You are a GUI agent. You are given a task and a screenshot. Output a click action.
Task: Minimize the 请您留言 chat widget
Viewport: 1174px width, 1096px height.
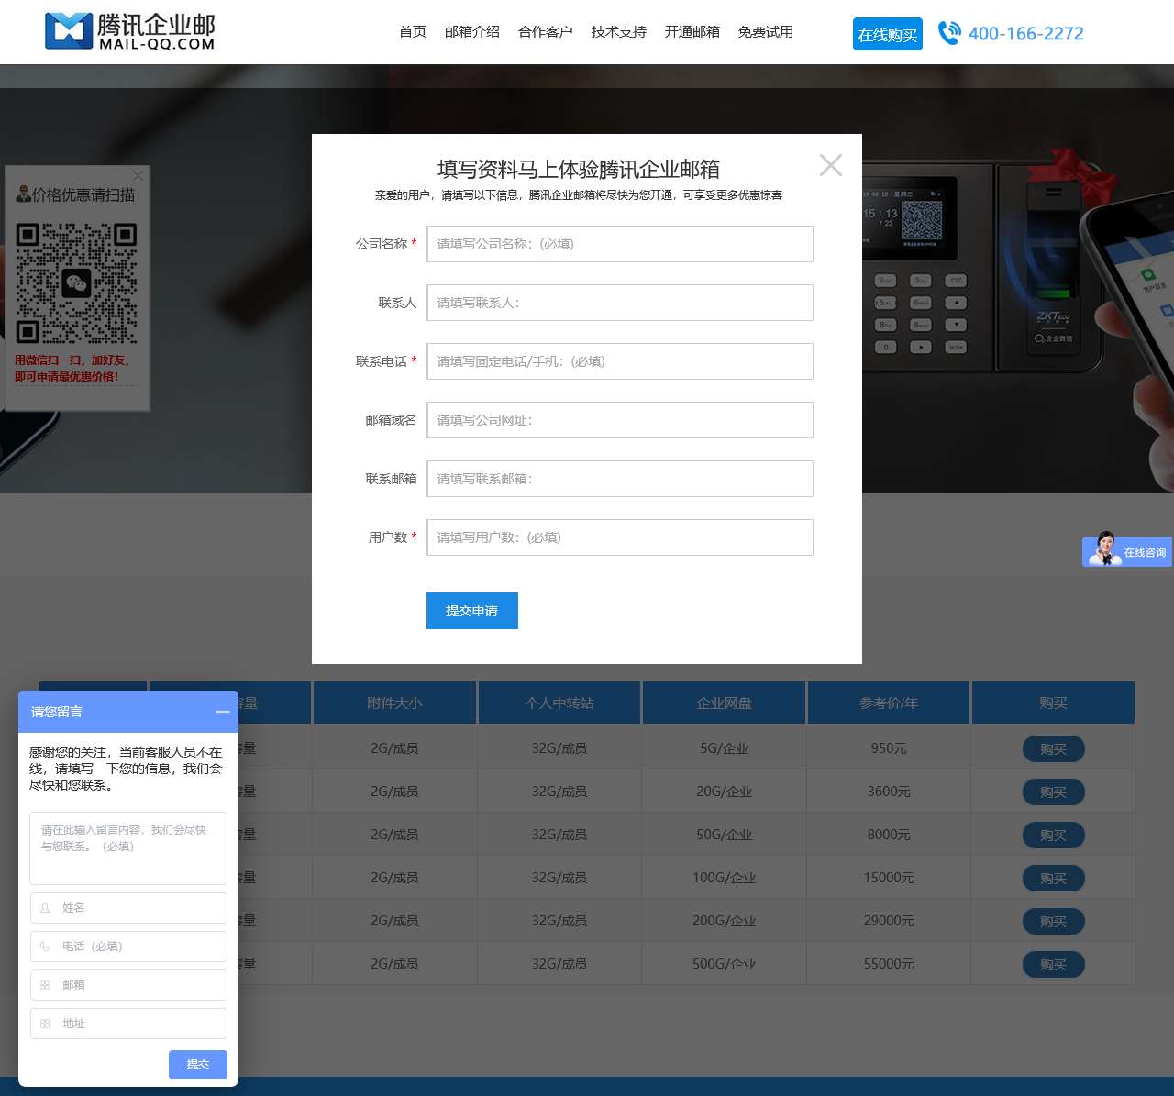click(222, 712)
